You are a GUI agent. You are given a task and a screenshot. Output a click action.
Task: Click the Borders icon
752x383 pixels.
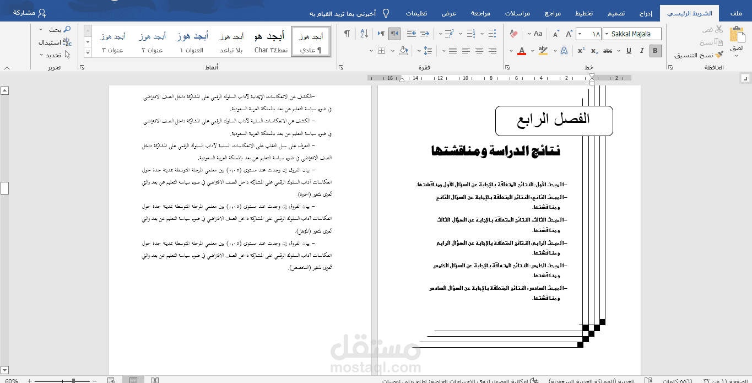pos(381,51)
